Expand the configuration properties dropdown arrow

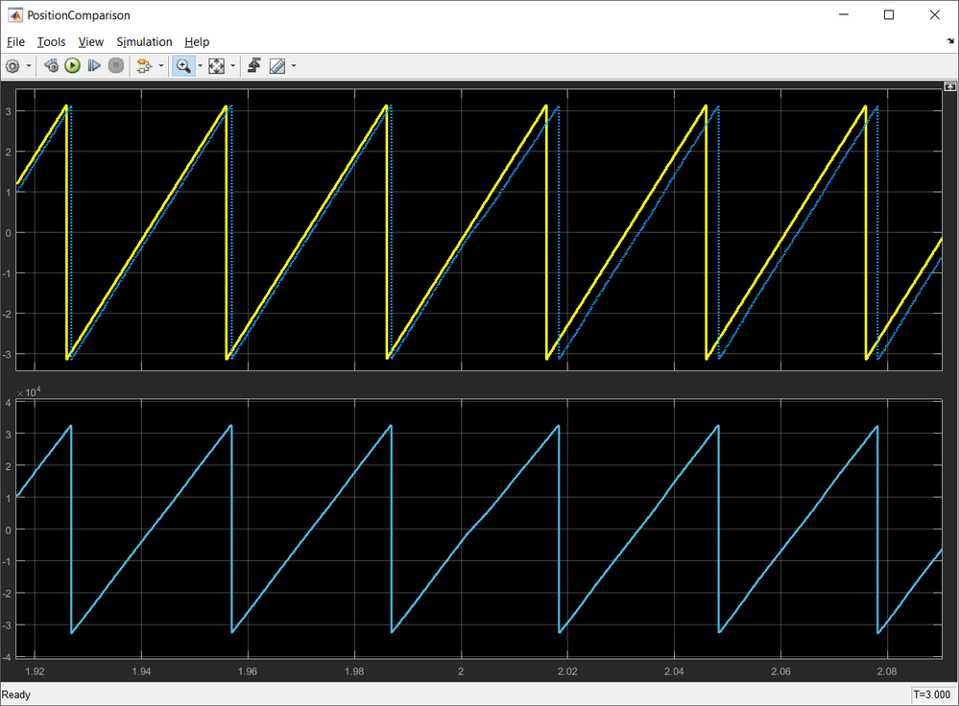(x=29, y=66)
